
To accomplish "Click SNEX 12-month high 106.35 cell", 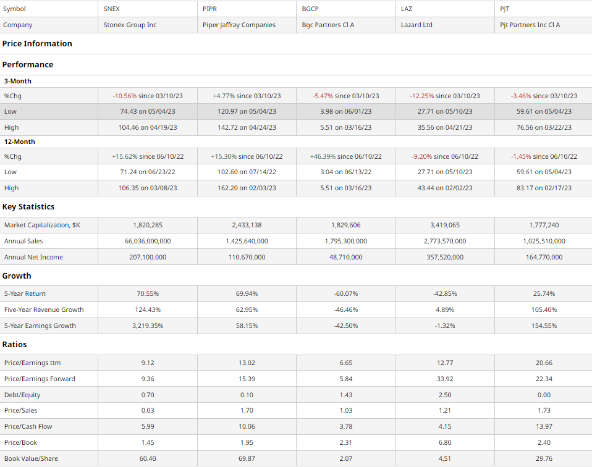I will coord(148,188).
